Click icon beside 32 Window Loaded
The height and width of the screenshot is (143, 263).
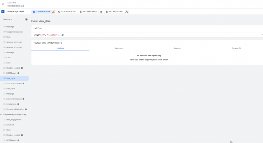[x=22, y=68]
